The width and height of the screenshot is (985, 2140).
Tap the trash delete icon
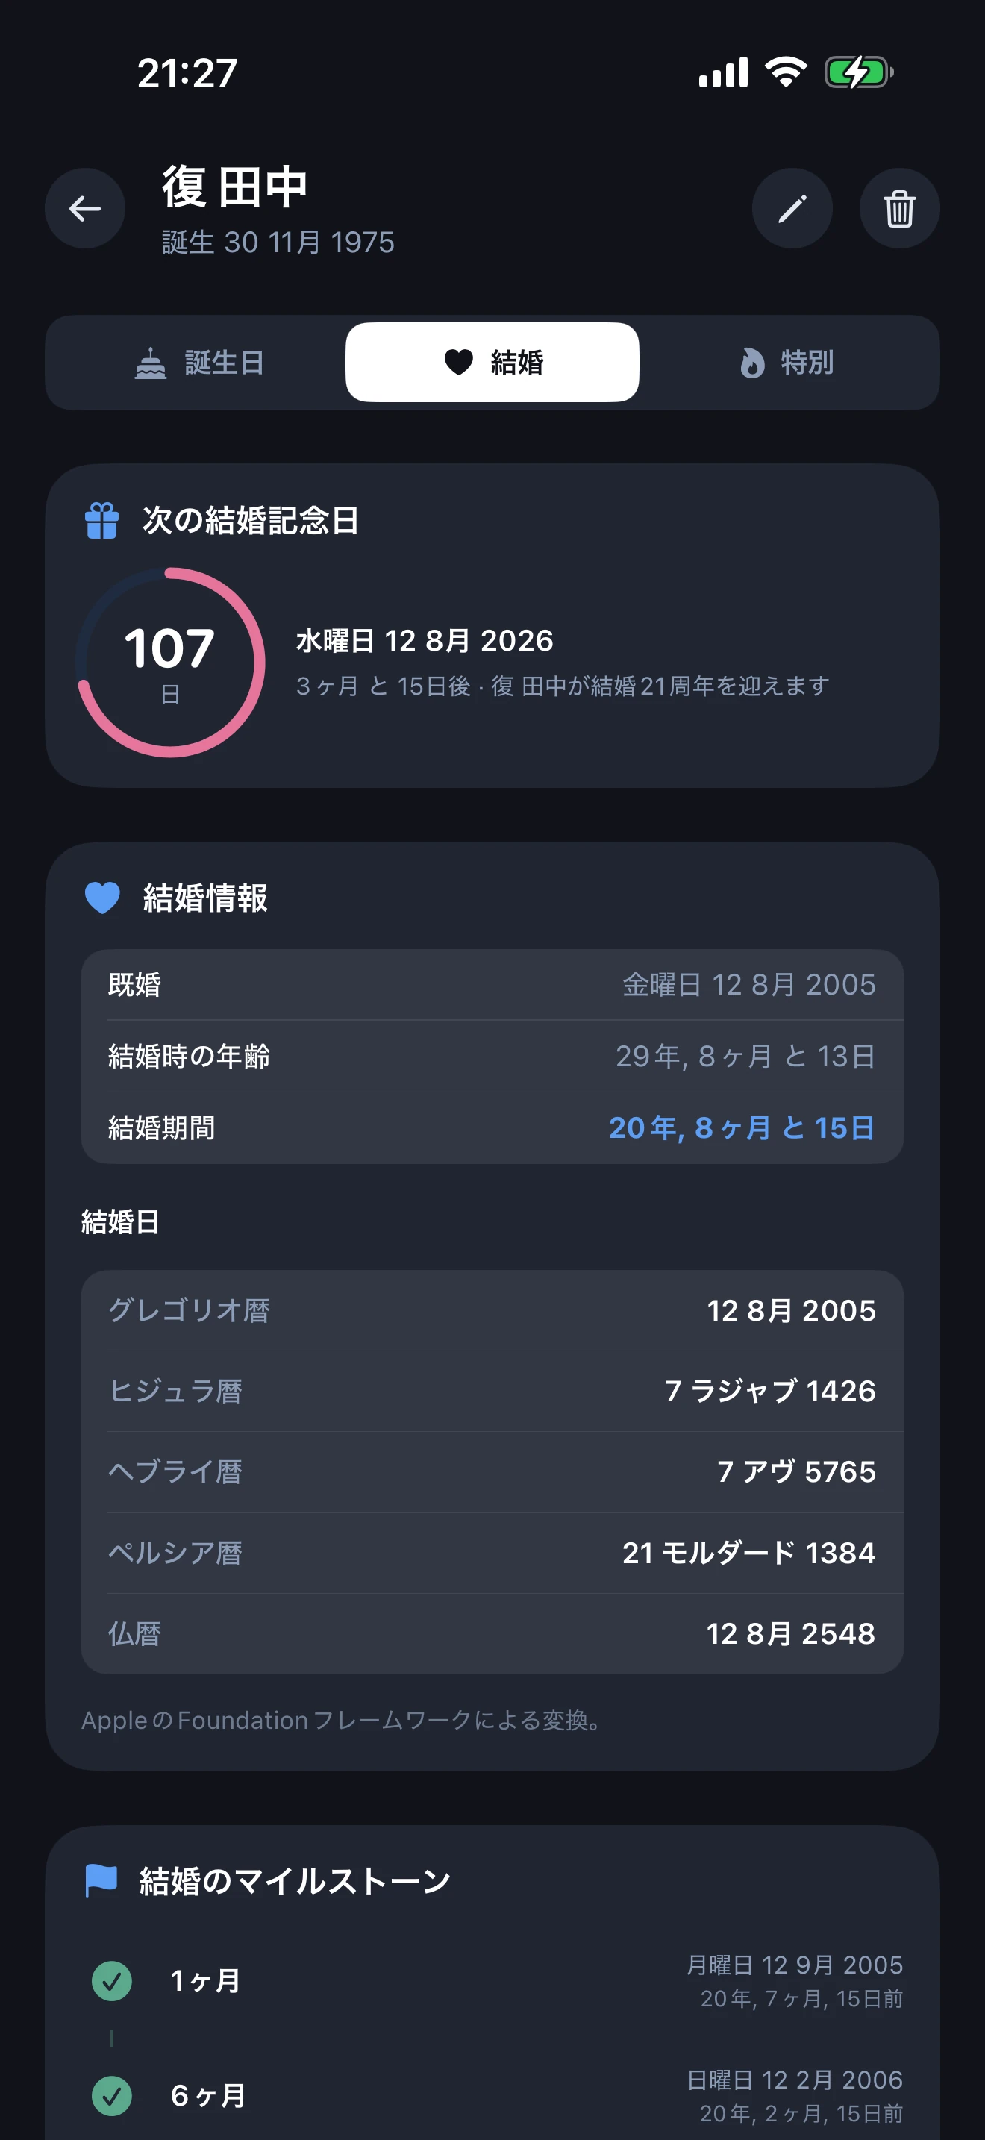coord(898,208)
